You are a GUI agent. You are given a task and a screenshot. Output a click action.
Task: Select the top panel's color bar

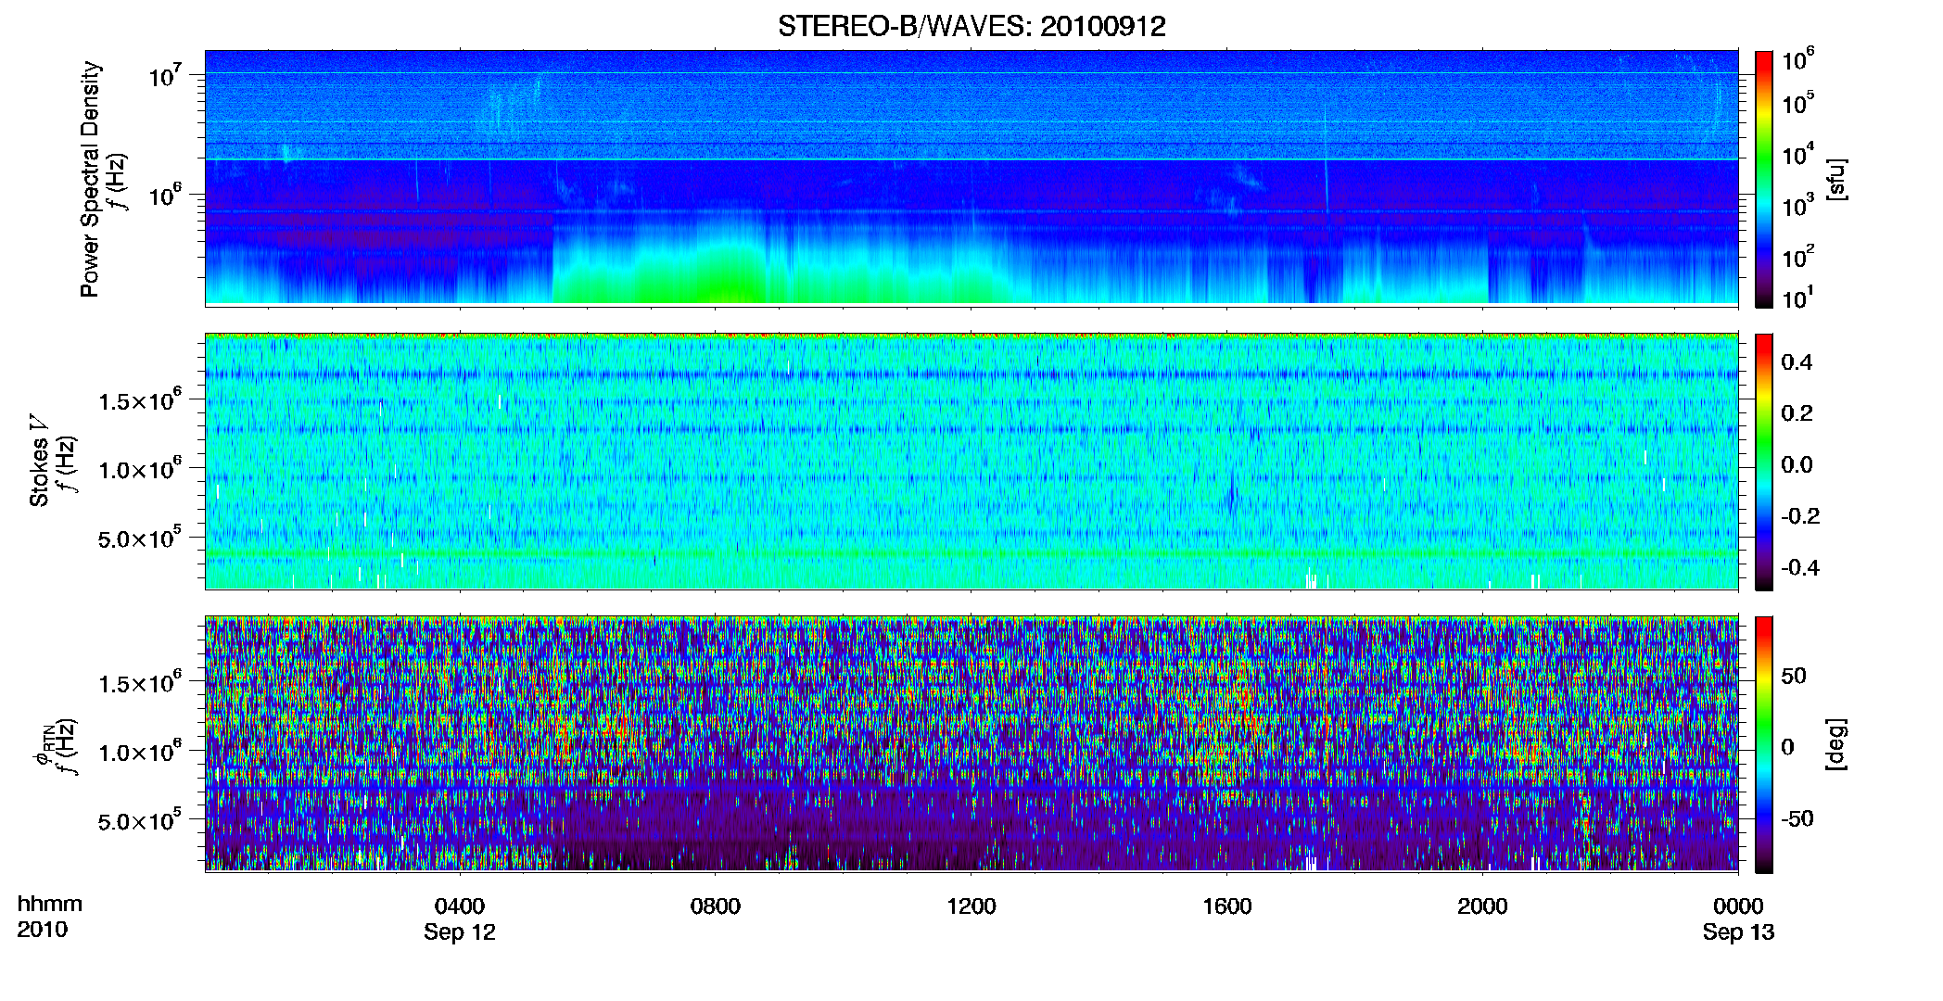coord(1764,179)
